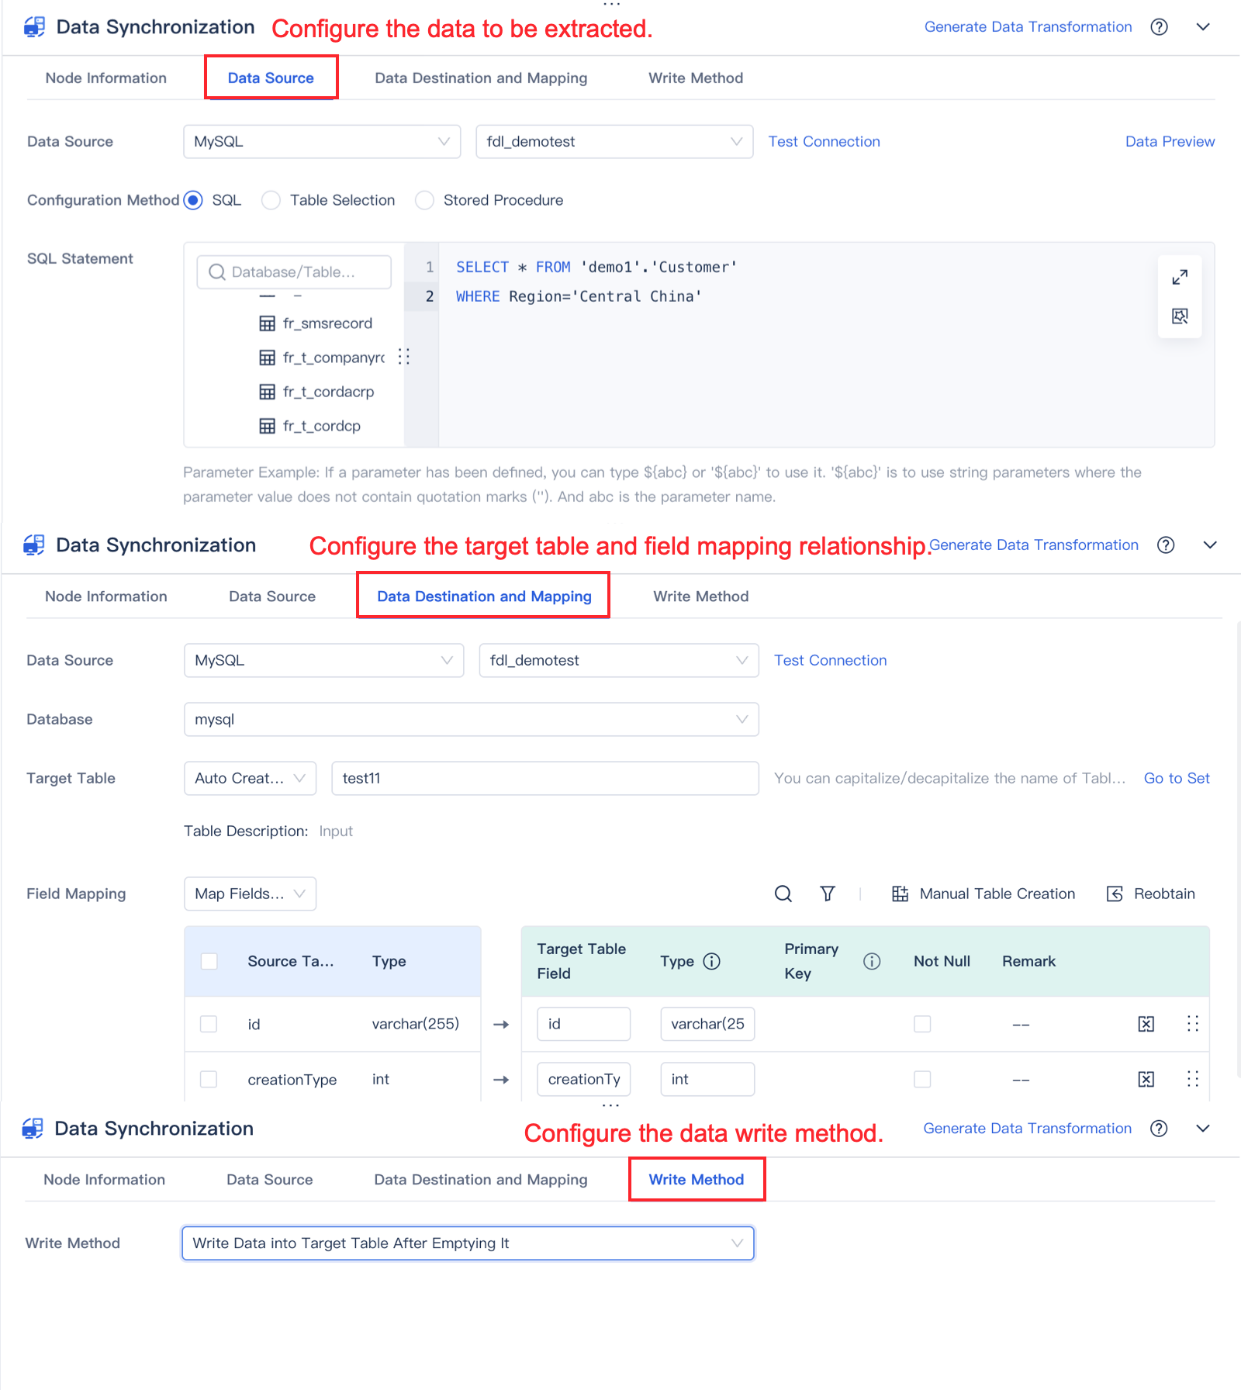Click the Reobtain icon
The height and width of the screenshot is (1390, 1241).
pos(1115,894)
